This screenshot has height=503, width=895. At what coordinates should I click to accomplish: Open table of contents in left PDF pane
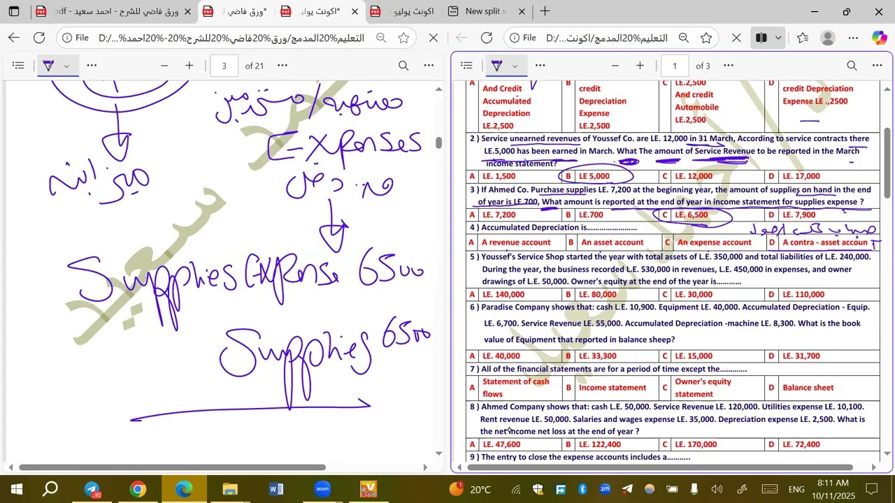(18, 66)
